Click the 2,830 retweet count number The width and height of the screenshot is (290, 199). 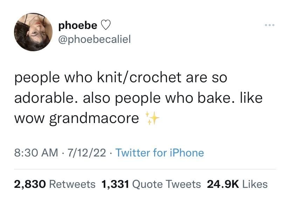(30, 184)
